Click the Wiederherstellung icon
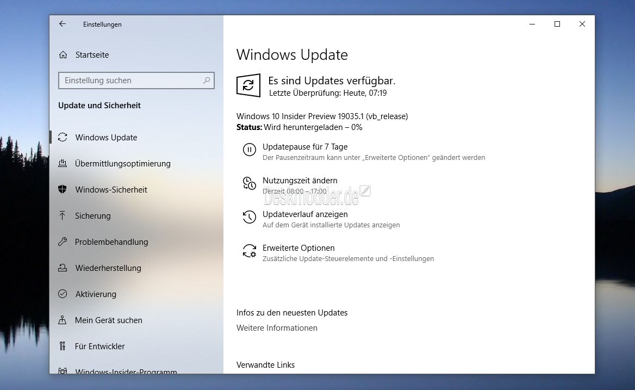This screenshot has height=390, width=635. tap(63, 268)
